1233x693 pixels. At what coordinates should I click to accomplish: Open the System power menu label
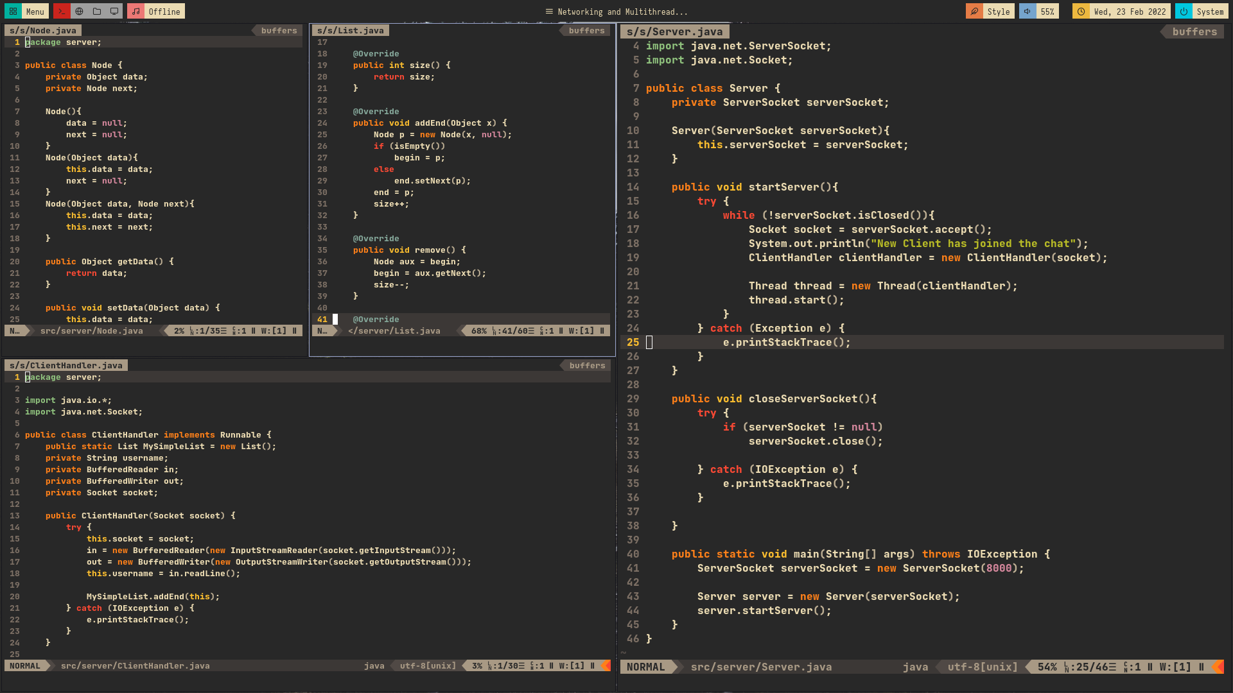[x=1210, y=12]
